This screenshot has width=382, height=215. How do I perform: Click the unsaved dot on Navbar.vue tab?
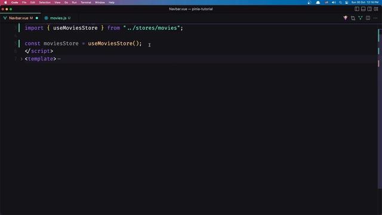(37, 18)
